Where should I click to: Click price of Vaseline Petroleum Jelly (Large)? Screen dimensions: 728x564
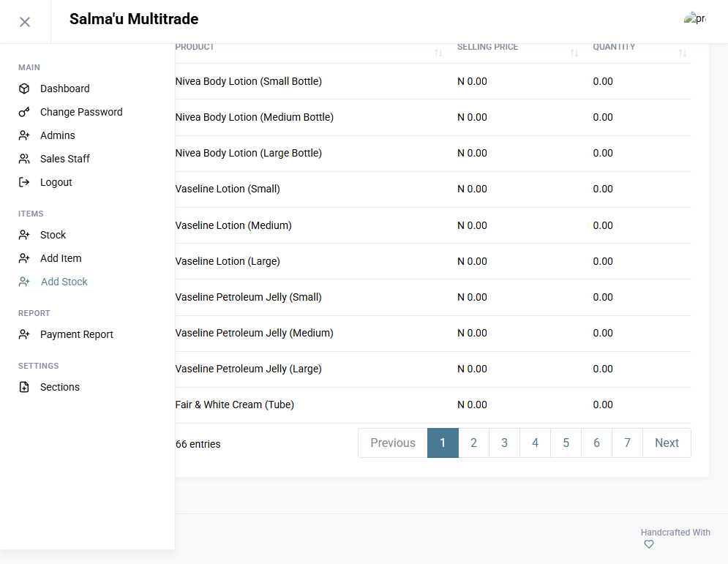472,369
